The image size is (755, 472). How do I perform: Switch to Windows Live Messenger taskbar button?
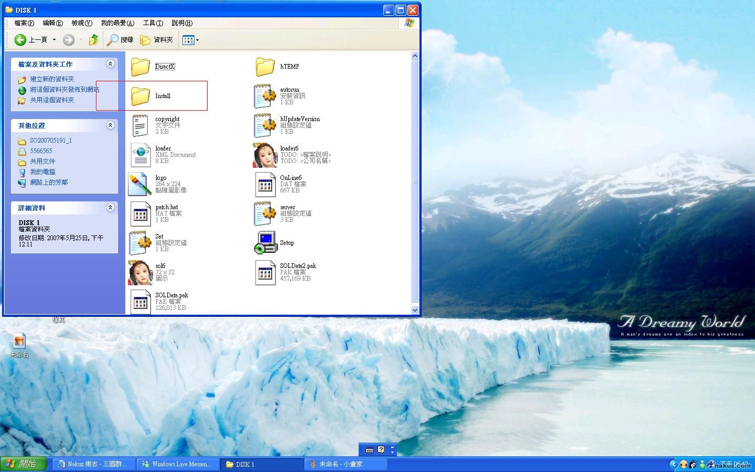178,464
